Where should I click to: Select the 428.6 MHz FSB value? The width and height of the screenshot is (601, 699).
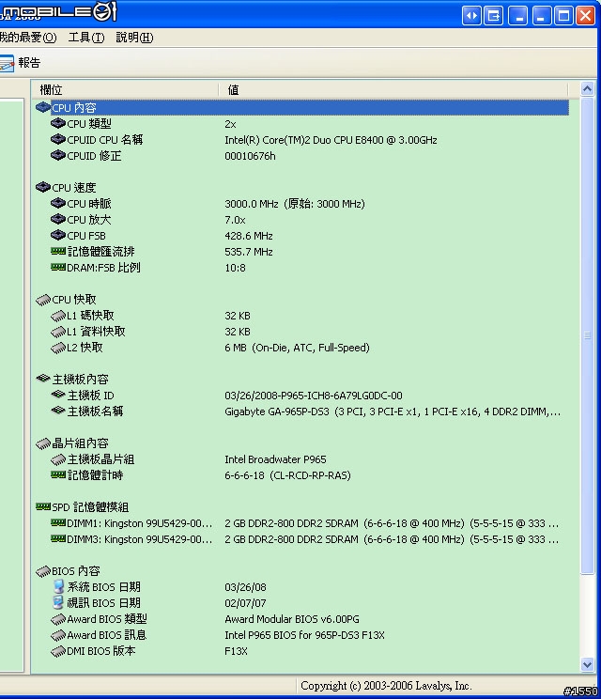[249, 236]
